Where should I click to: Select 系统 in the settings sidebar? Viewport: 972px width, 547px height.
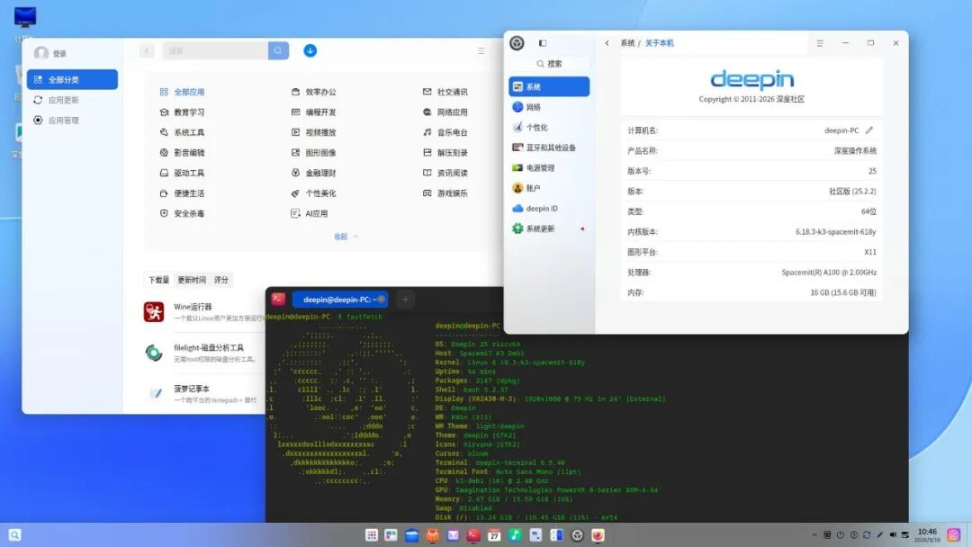coord(549,86)
